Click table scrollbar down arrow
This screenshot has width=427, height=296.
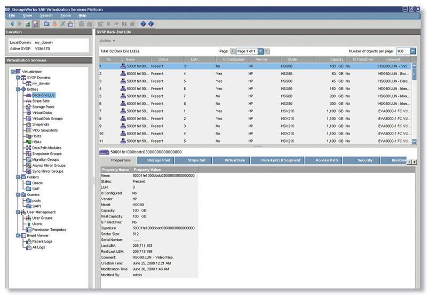(414, 141)
